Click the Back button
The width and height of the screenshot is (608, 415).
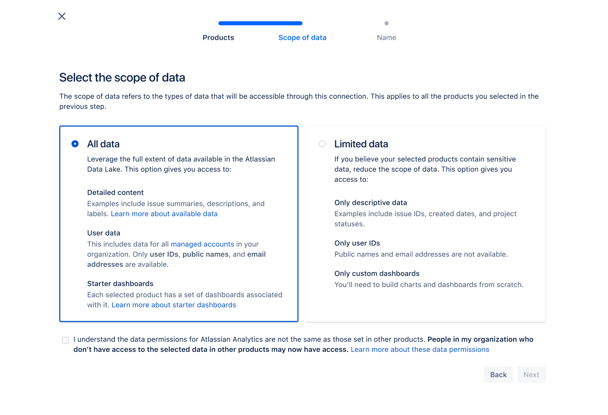tap(498, 374)
